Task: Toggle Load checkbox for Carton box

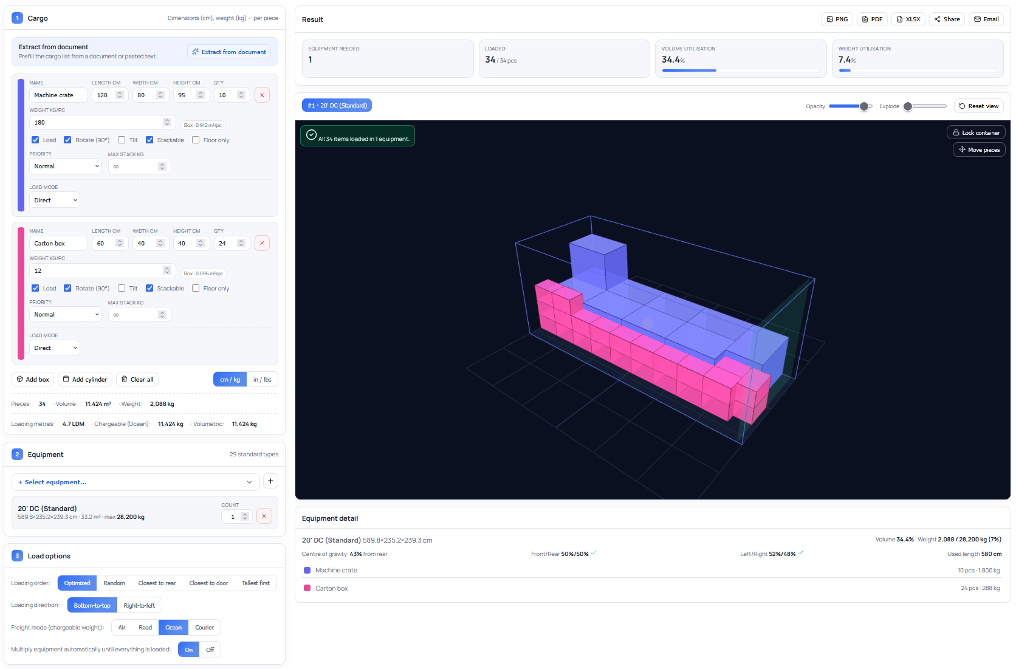Action: (x=35, y=288)
